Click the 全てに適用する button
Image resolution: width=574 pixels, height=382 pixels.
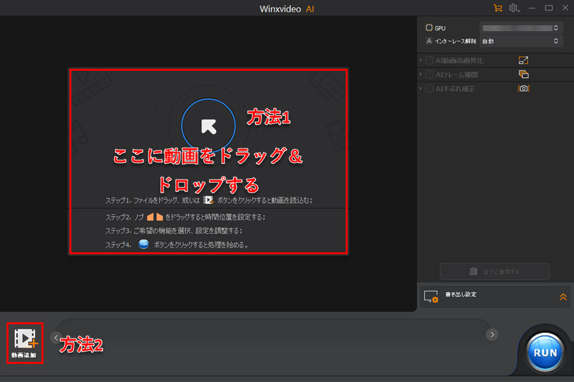[495, 272]
